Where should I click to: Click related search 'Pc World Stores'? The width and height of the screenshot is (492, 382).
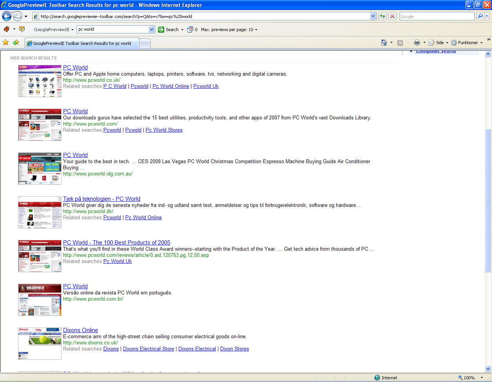(164, 130)
